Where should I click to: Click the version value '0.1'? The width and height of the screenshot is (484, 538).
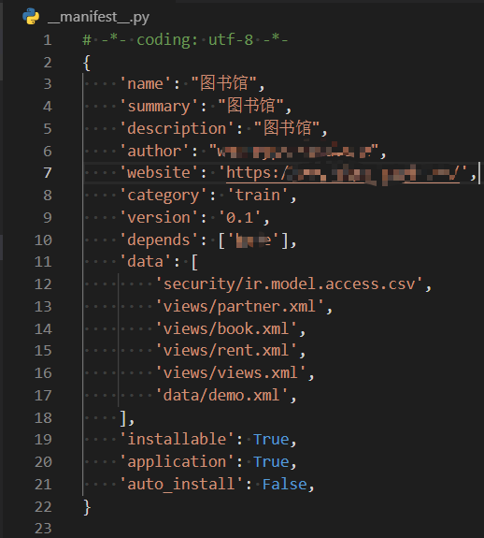coord(239,217)
